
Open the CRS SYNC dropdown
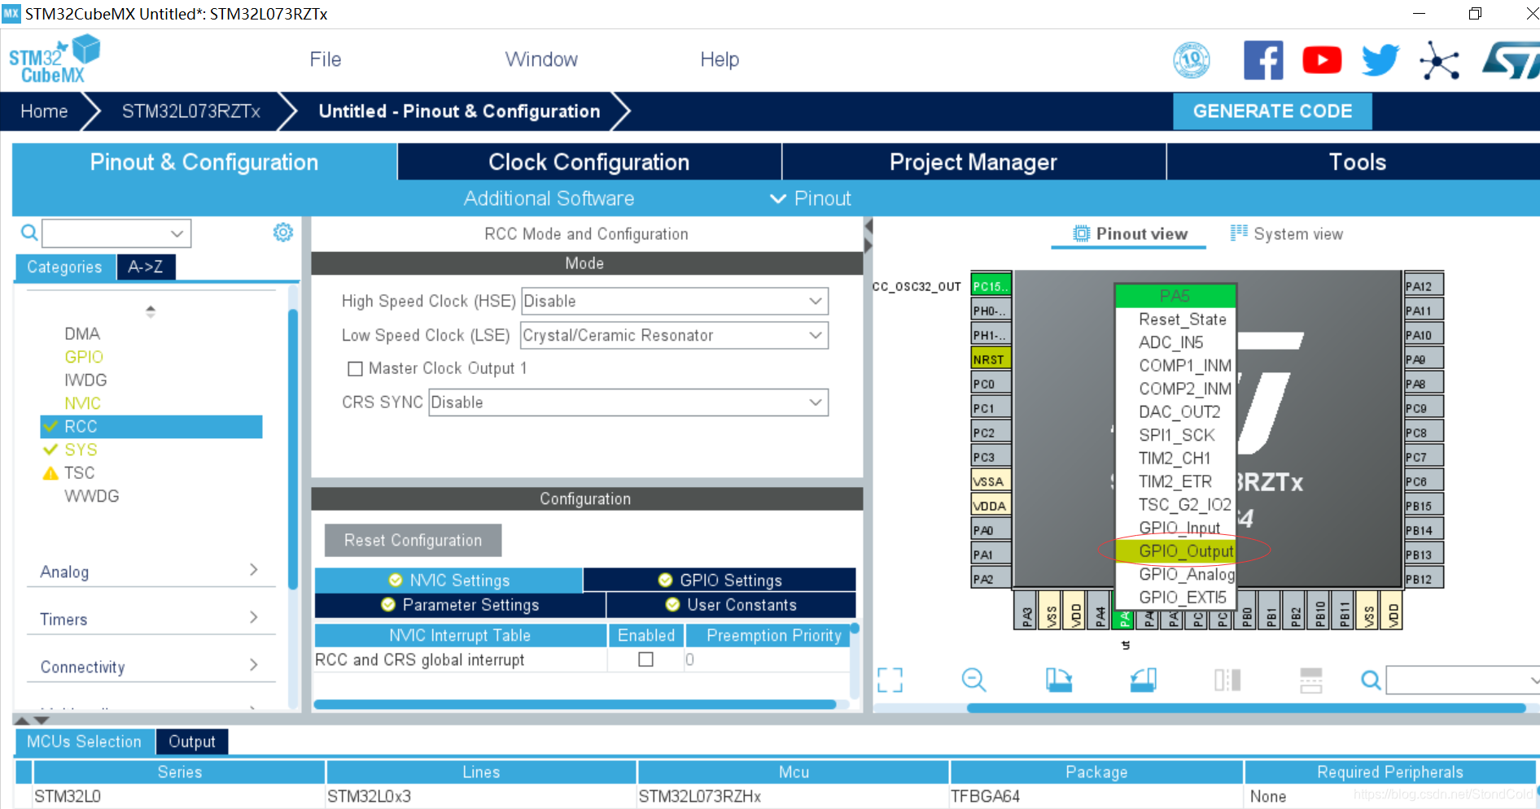pos(628,402)
